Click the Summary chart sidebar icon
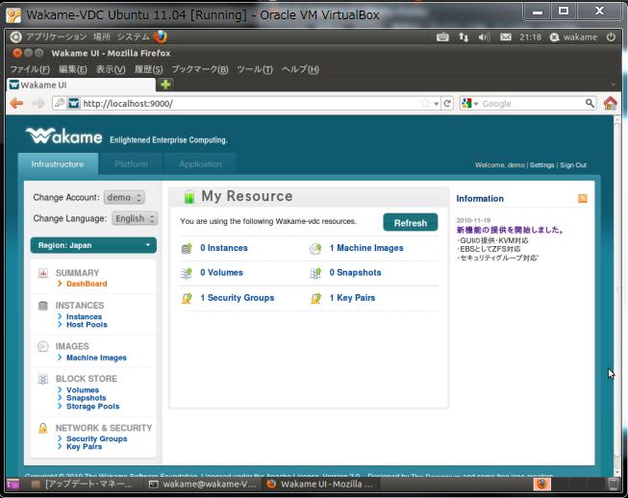628x498 pixels. click(43, 273)
